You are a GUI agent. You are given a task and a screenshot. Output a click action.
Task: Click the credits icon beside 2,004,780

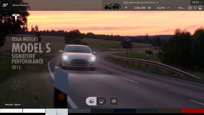click(x=126, y=8)
